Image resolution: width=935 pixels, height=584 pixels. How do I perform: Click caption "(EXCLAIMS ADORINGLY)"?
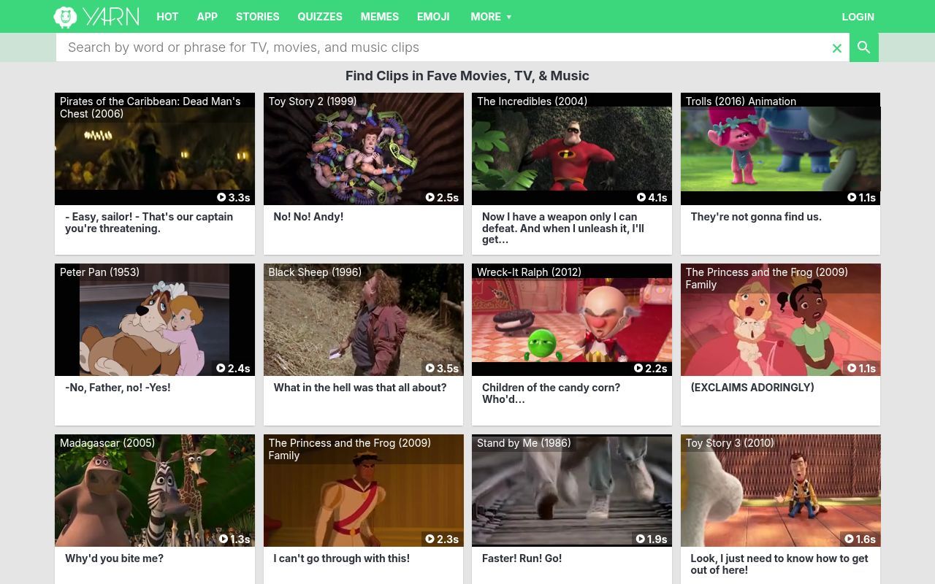752,388
